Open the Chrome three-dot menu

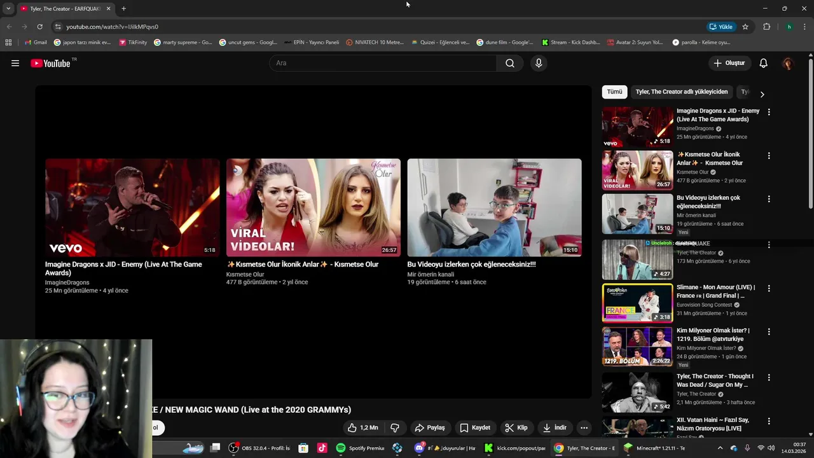[x=805, y=27]
